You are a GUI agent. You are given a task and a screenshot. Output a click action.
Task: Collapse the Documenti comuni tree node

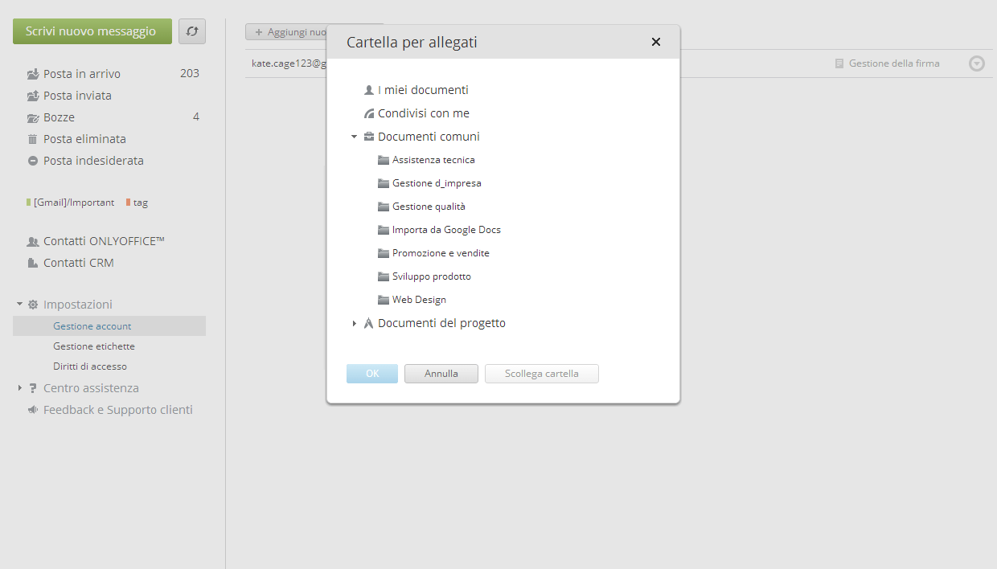354,137
